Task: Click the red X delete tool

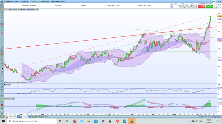Action: [2, 105]
